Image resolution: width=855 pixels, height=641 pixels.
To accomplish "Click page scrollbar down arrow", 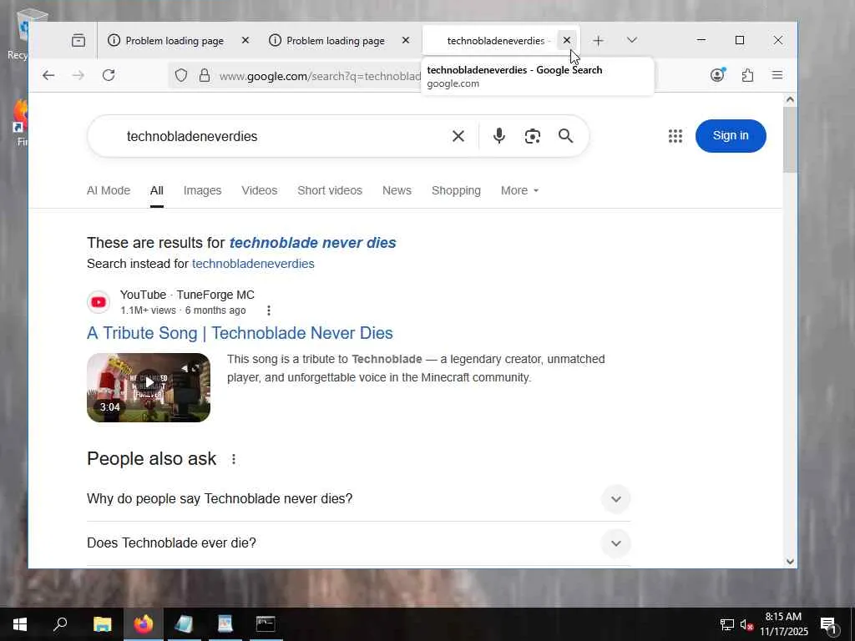I will click(x=790, y=562).
